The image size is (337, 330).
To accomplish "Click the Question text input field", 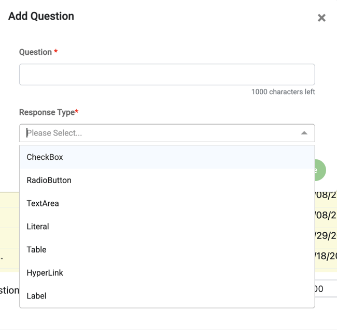I will [167, 74].
